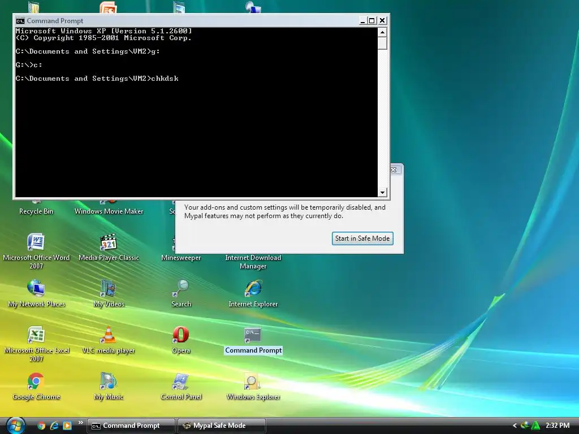This screenshot has width=579, height=434.
Task: Open the Opera browser desktop icon
Action: pos(180,335)
